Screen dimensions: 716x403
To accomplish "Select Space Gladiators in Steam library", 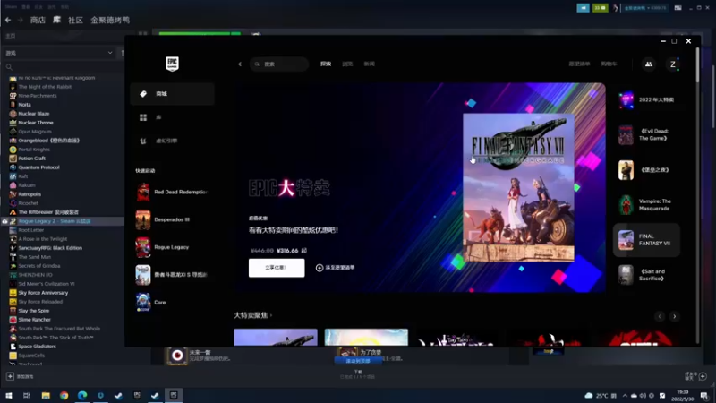I will tap(37, 347).
